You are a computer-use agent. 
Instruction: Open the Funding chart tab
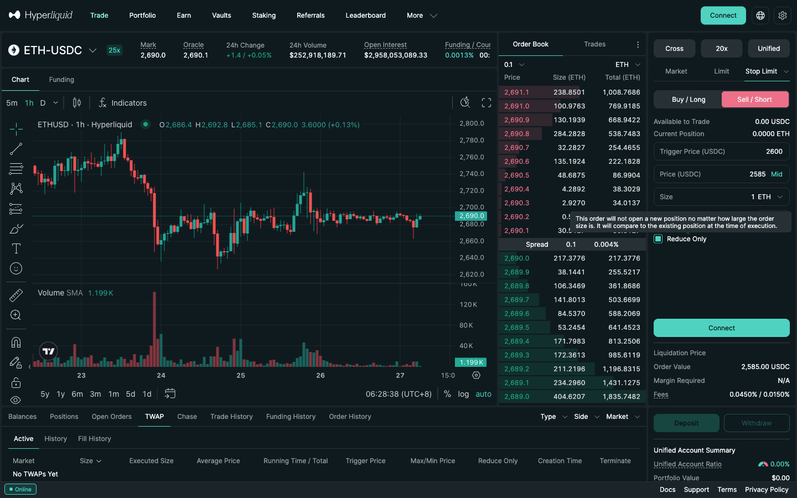[x=61, y=80]
